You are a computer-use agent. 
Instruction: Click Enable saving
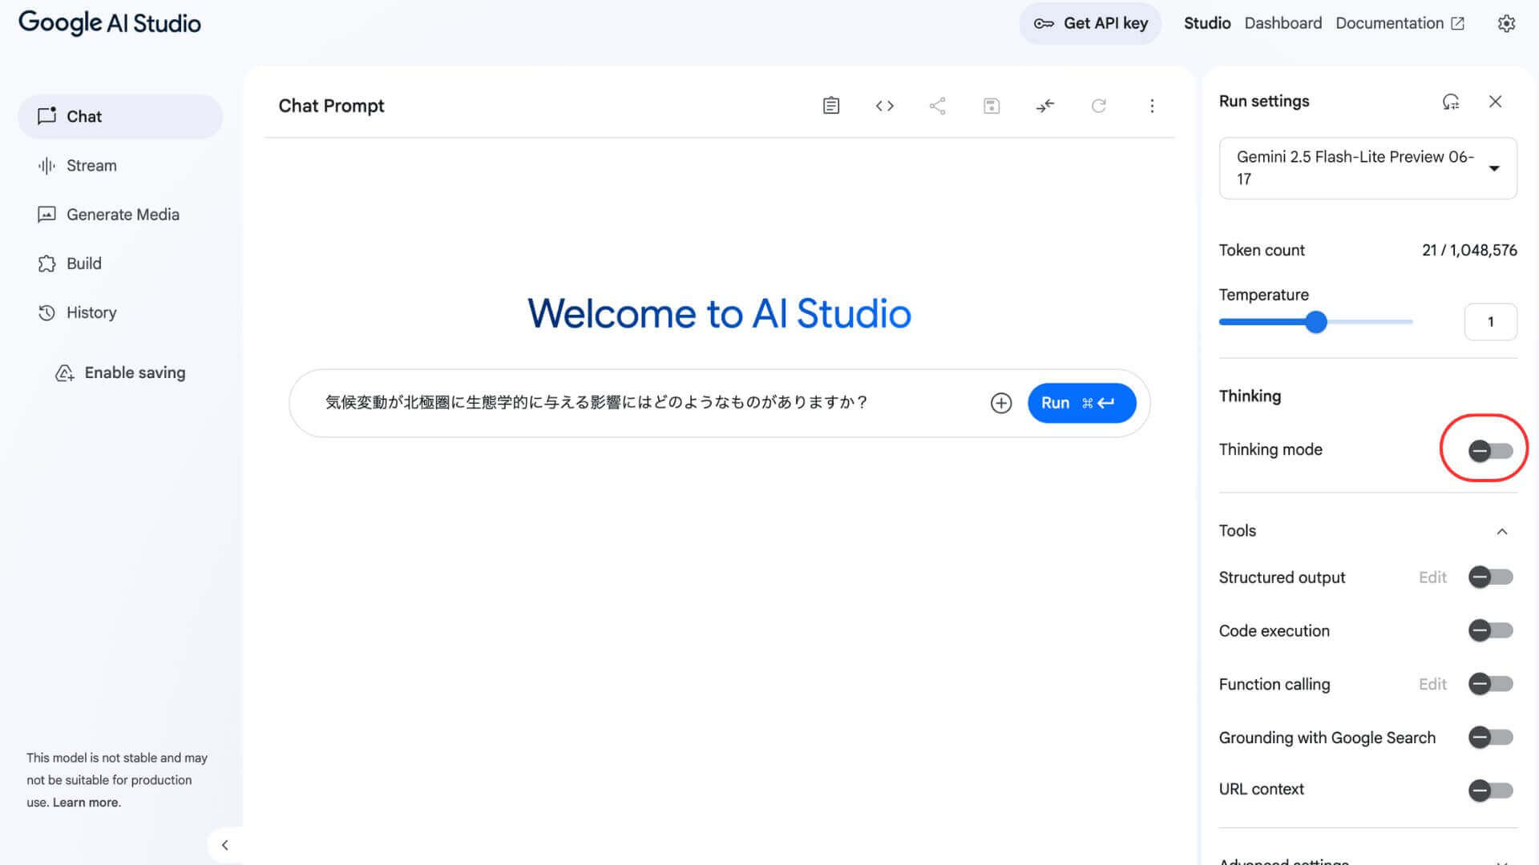tap(120, 373)
